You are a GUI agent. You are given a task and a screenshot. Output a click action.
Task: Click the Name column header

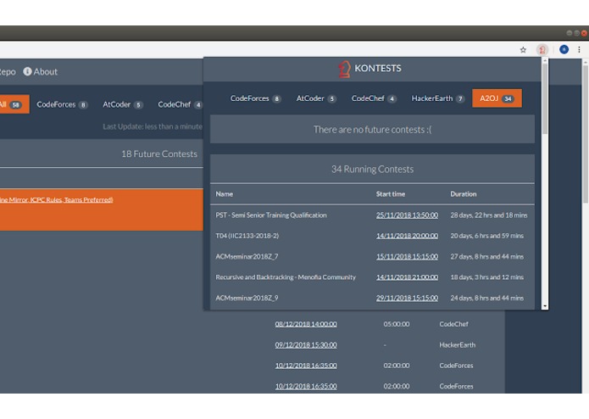[x=225, y=194]
